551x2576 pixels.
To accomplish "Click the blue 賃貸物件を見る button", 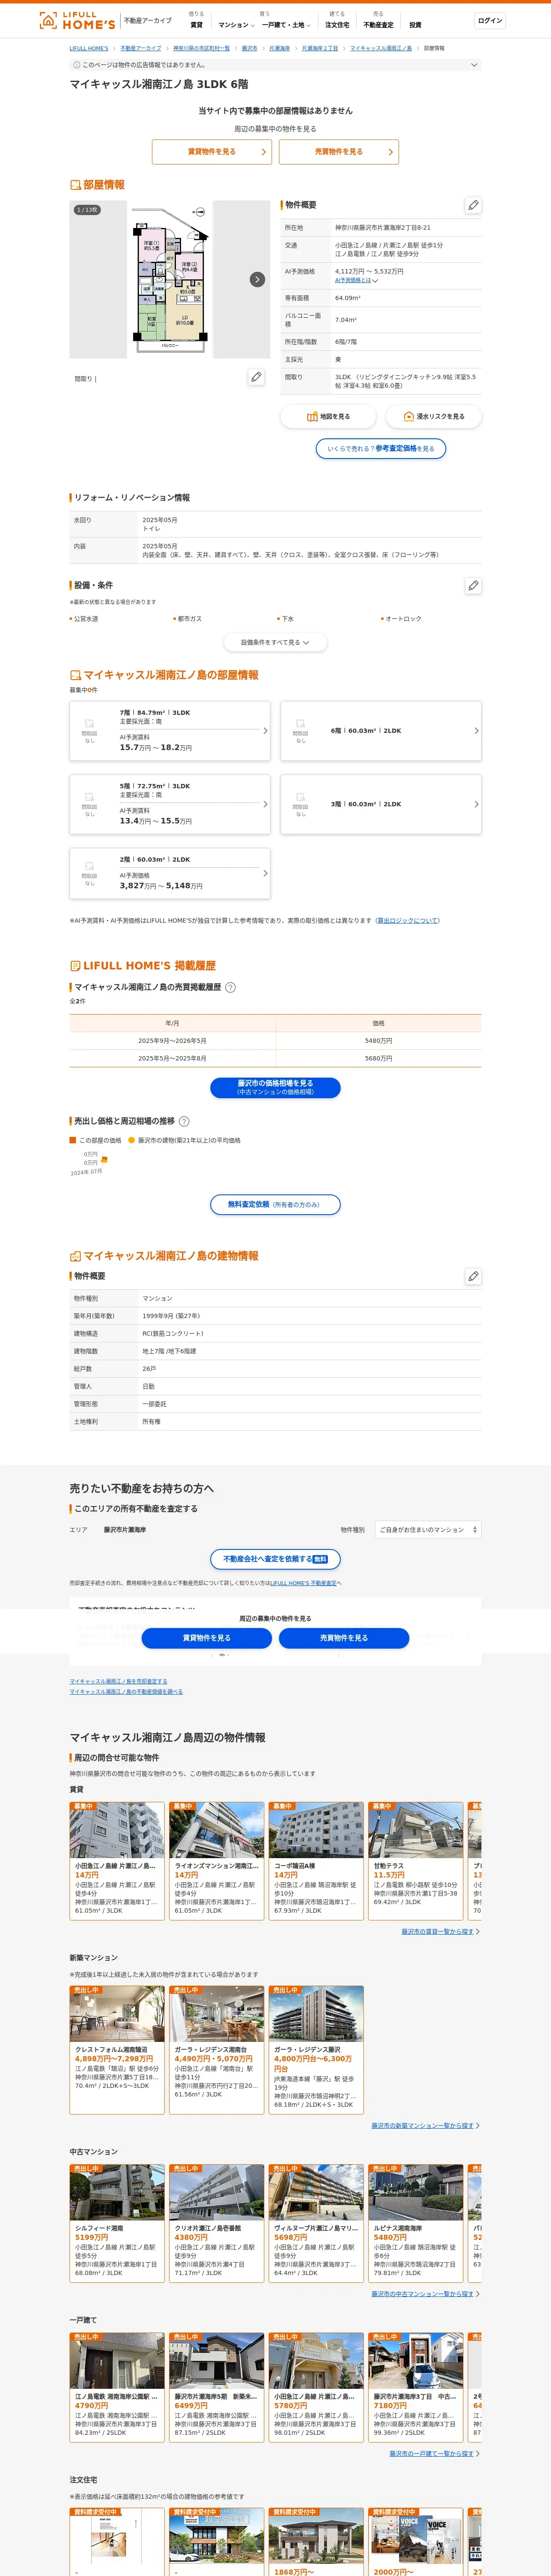I will point(207,1638).
